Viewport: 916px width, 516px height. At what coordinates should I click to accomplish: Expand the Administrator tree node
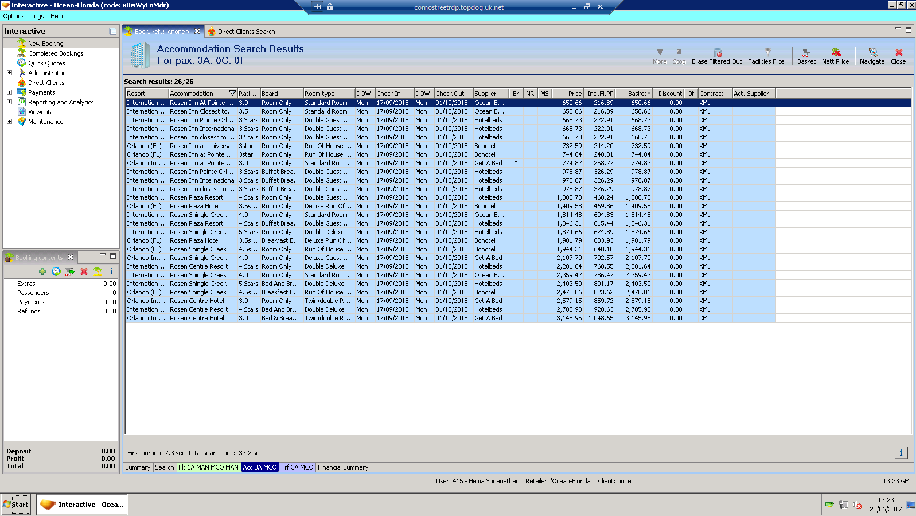click(9, 73)
